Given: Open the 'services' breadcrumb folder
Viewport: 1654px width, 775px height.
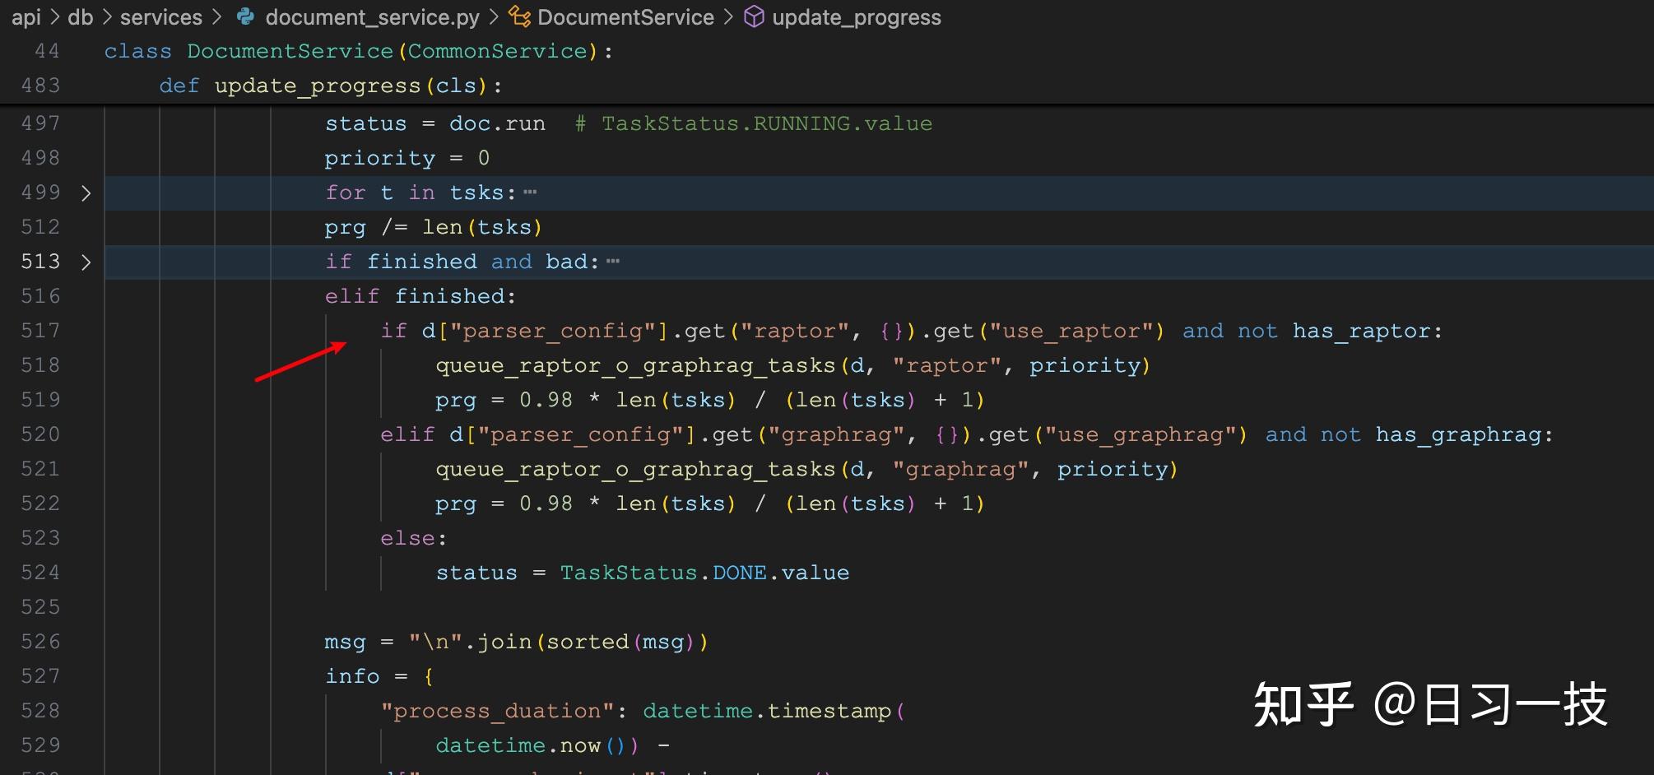Looking at the screenshot, I should [161, 17].
